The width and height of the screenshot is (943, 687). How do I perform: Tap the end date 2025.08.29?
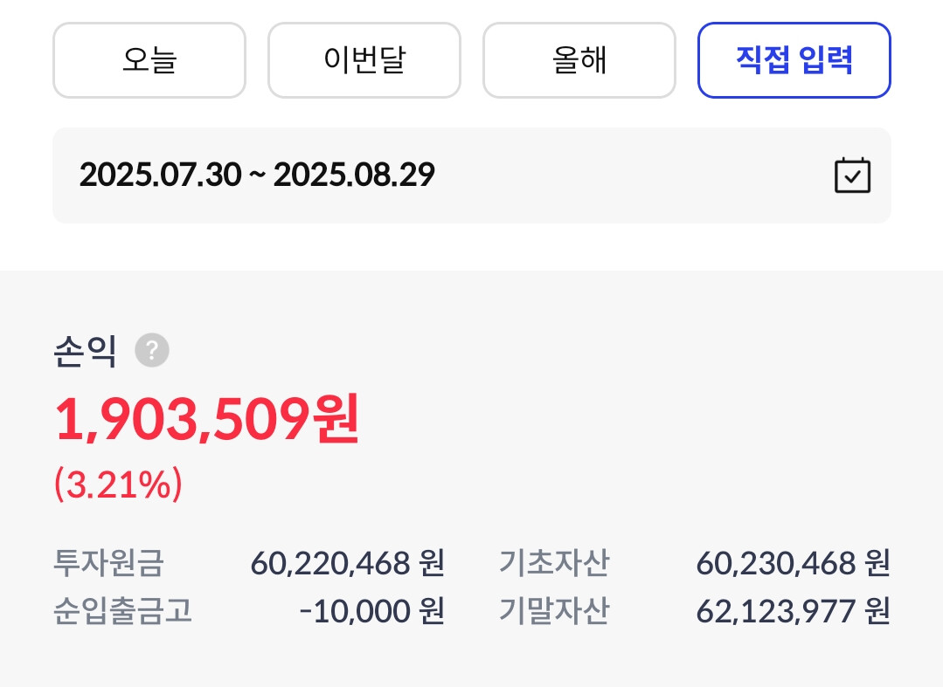(x=354, y=175)
